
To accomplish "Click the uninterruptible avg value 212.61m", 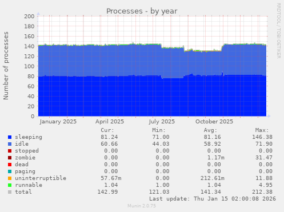I will click(x=213, y=178).
